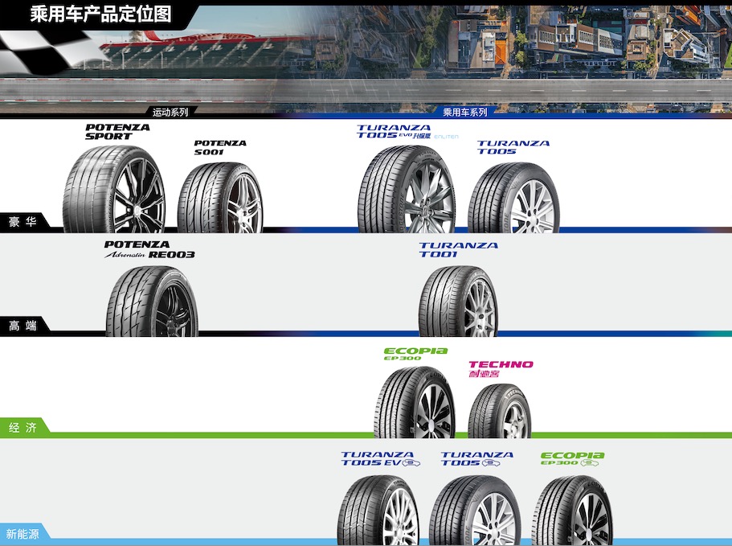732x546 pixels.
Task: Select the 乘用车系列 series header
Action: (465, 112)
